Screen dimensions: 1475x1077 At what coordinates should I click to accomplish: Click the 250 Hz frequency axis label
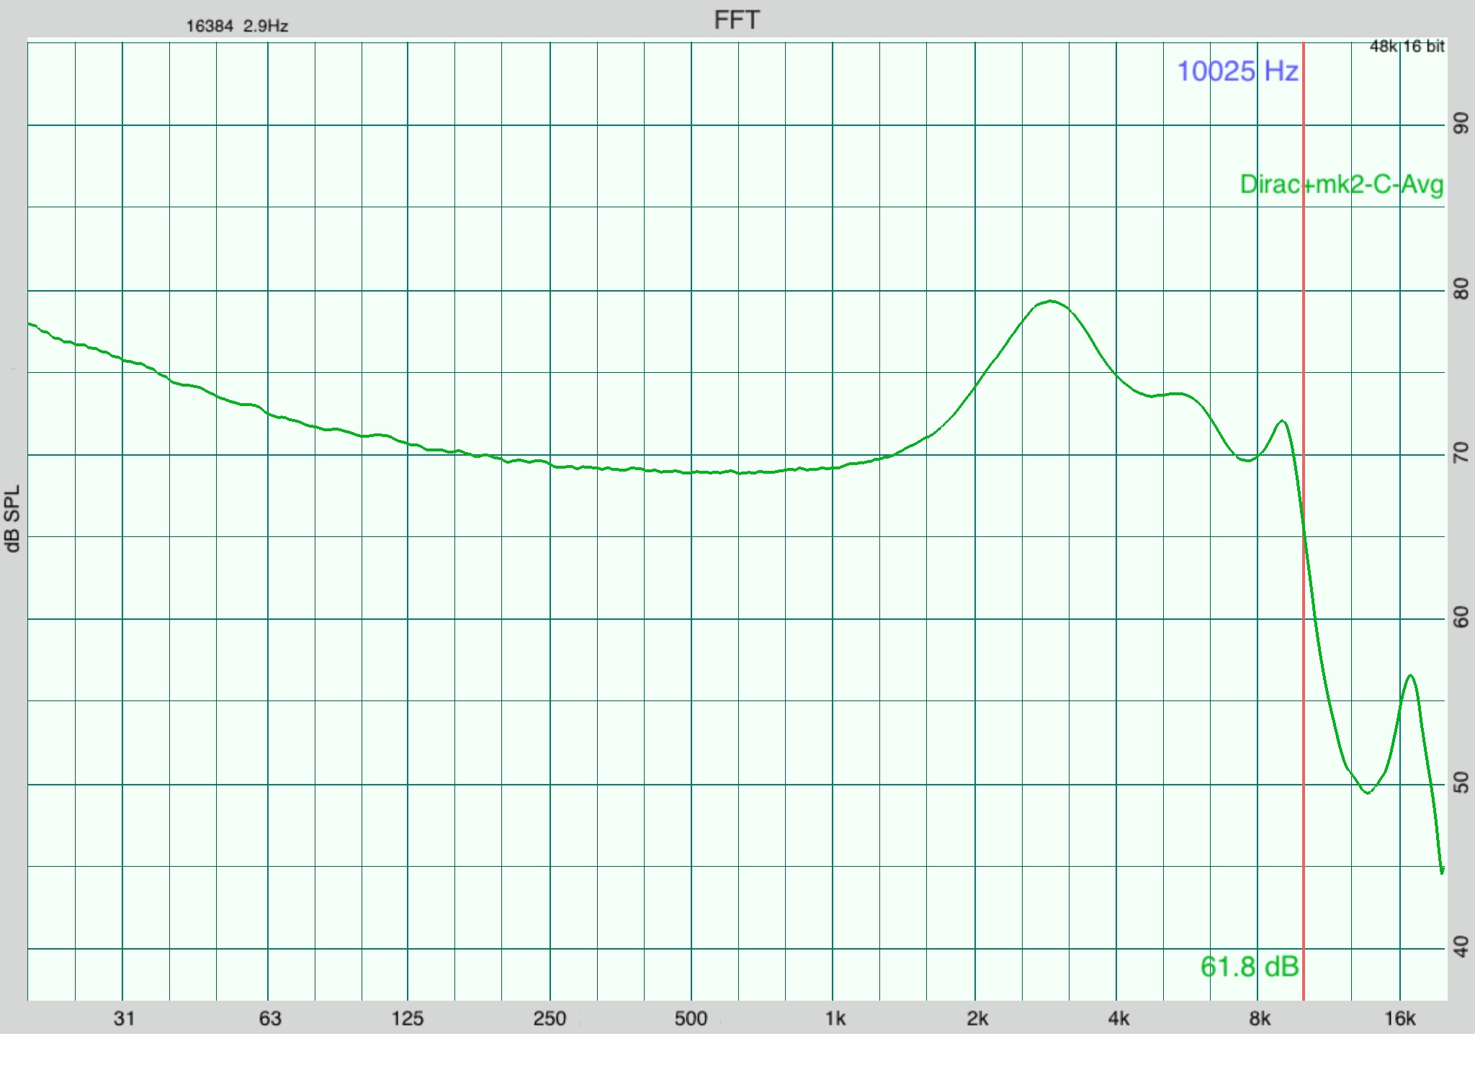point(550,1019)
